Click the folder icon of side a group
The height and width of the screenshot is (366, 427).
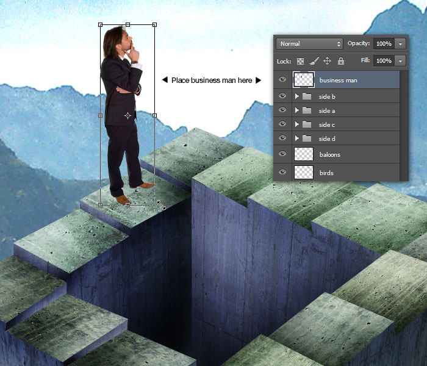click(307, 110)
